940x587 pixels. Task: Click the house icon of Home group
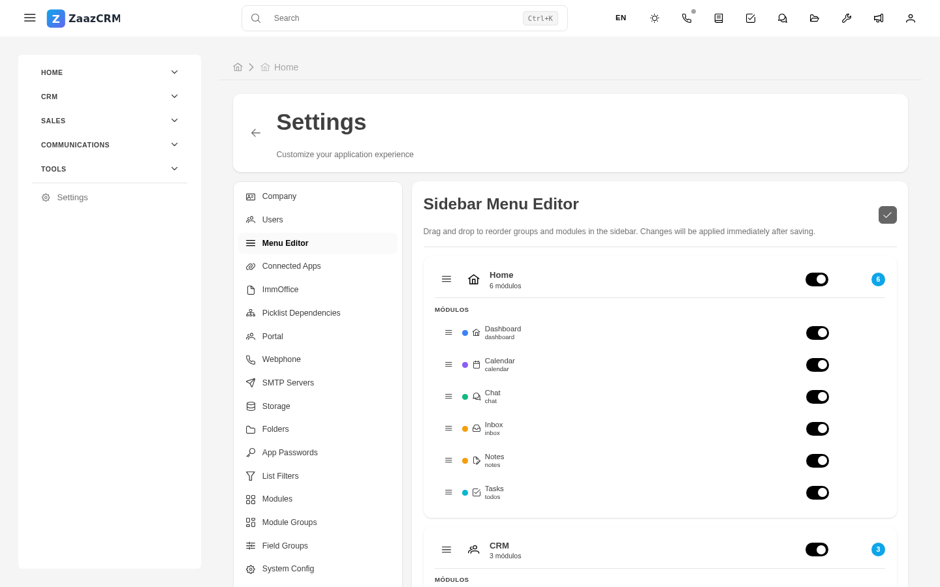[x=474, y=280]
